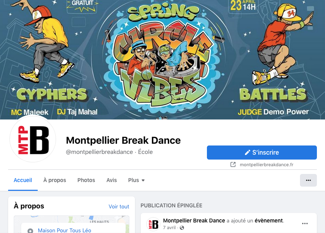
Task: Expand the Plus dropdown tab
Action: (x=136, y=180)
